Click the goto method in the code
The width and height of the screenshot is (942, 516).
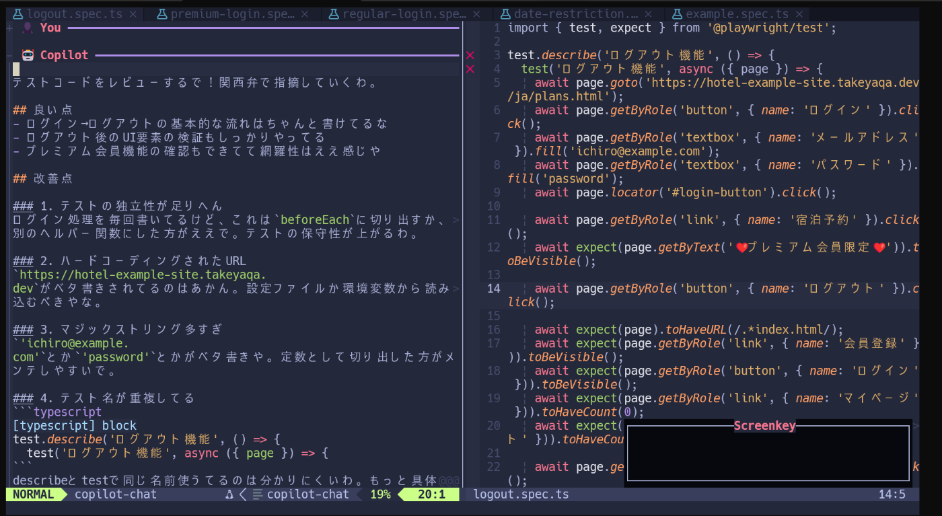(624, 83)
